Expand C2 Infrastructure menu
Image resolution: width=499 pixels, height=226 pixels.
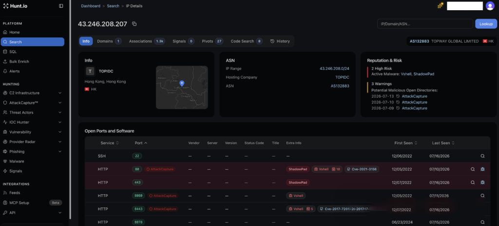[x=60, y=93]
